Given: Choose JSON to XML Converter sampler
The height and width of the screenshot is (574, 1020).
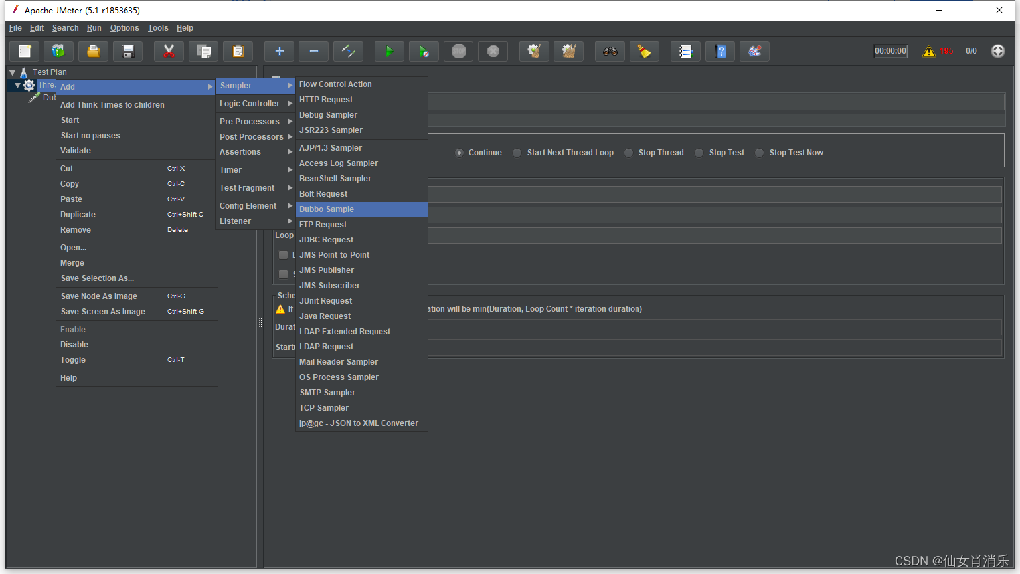Looking at the screenshot, I should [361, 423].
